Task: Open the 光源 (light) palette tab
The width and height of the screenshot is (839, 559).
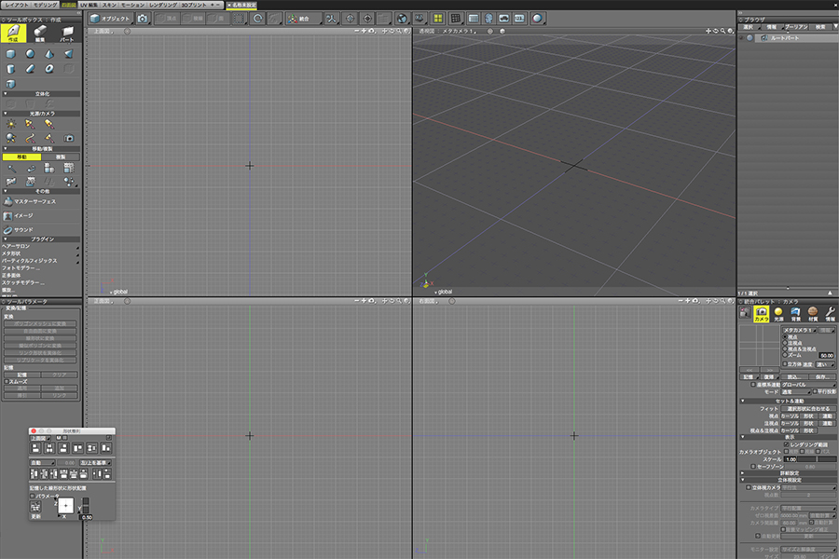Action: pyautogui.click(x=778, y=313)
